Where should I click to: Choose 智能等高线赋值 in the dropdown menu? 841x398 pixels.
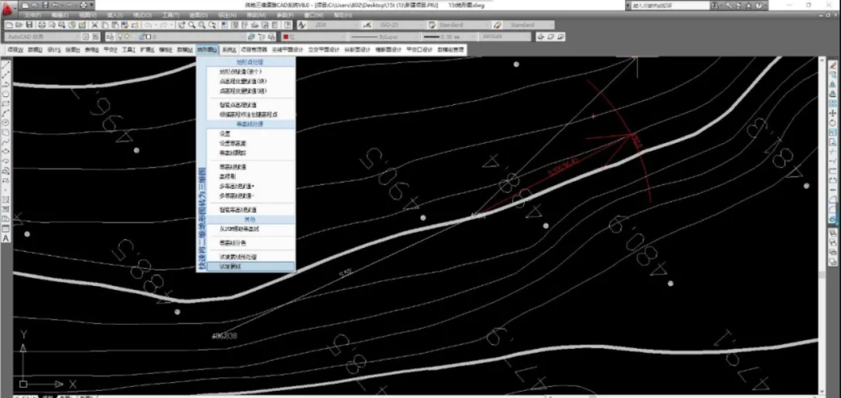[238, 209]
